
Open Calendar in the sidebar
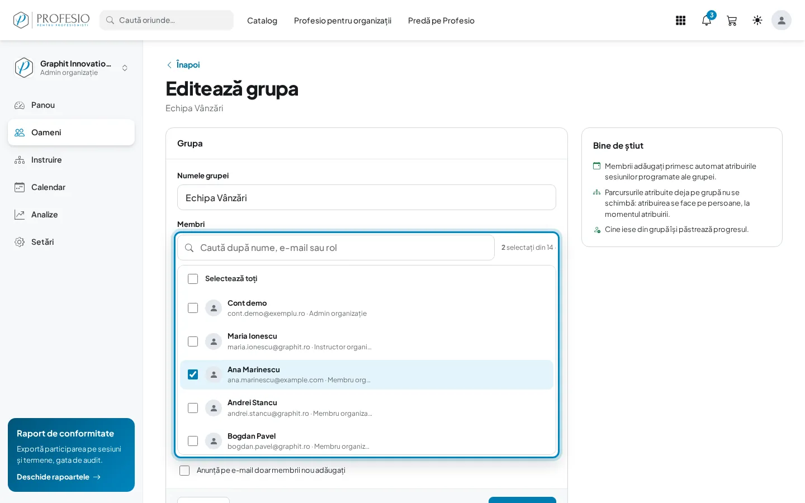click(71, 187)
